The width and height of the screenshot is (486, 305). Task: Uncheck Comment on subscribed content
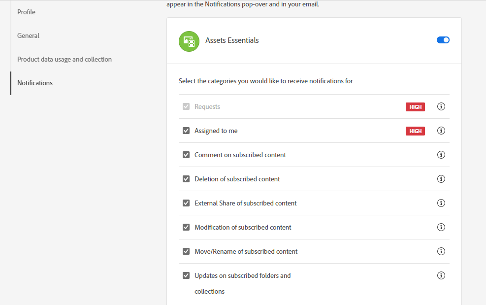click(186, 155)
